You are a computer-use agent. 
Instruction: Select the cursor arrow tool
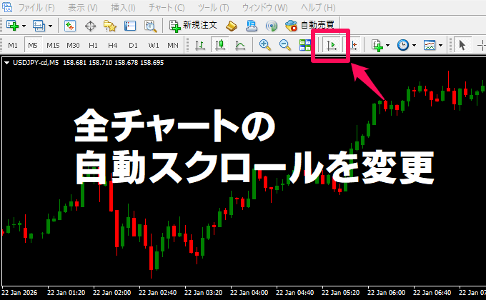462,45
